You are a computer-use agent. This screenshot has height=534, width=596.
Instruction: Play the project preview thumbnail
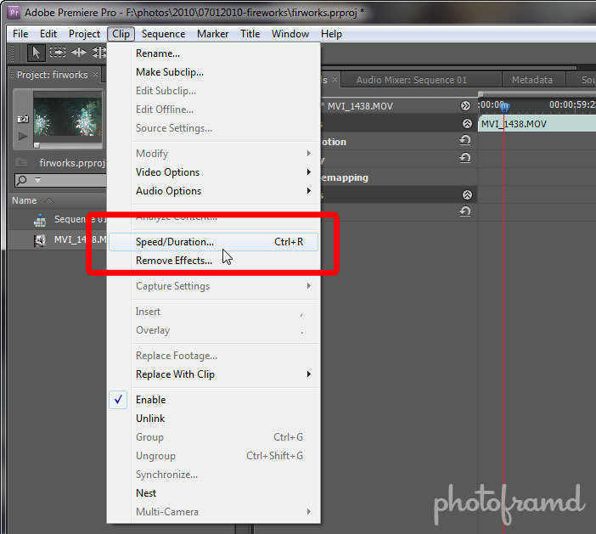pyautogui.click(x=23, y=136)
